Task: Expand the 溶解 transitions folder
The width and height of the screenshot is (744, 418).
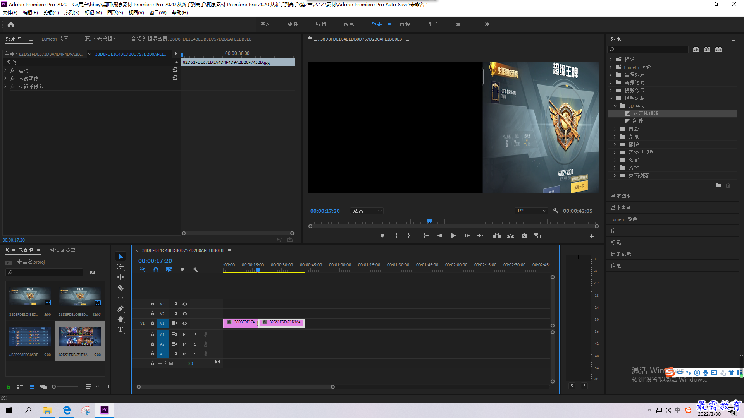Action: [615, 160]
